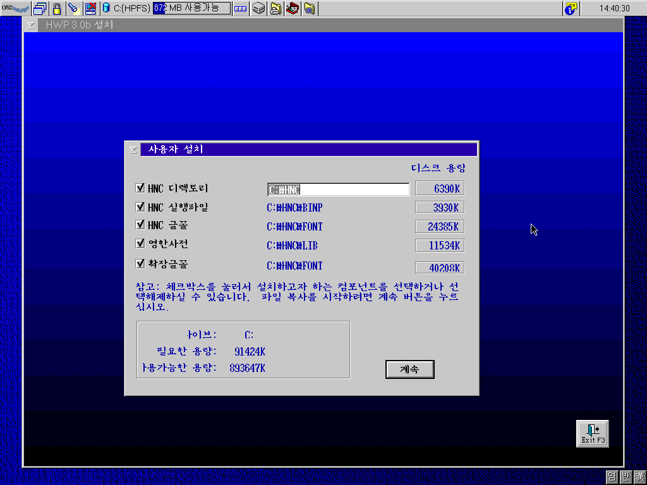The height and width of the screenshot is (485, 647).
Task: Click the C:\HNC\BINP path text
Action: click(294, 207)
